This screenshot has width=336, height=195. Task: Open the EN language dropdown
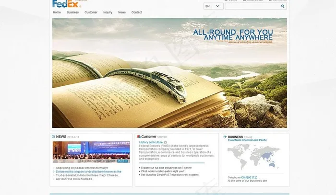click(x=213, y=6)
